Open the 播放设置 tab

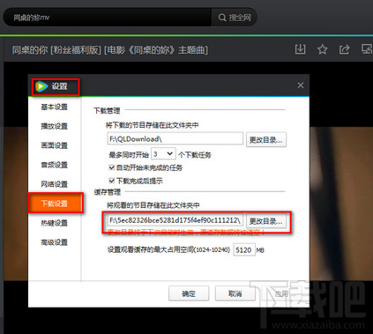(55, 126)
